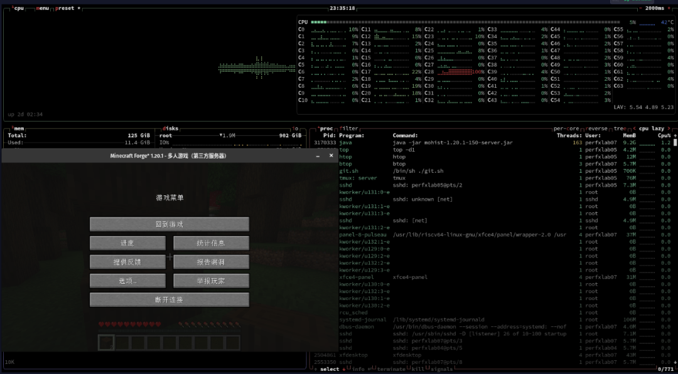Toggle the disks option in mem box

coord(170,128)
